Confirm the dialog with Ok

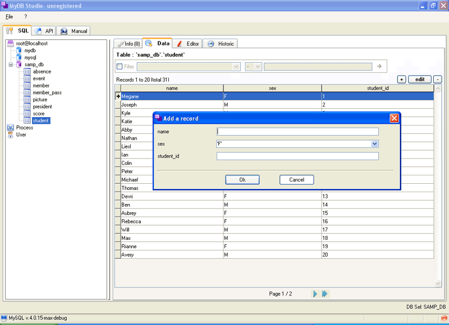242,180
